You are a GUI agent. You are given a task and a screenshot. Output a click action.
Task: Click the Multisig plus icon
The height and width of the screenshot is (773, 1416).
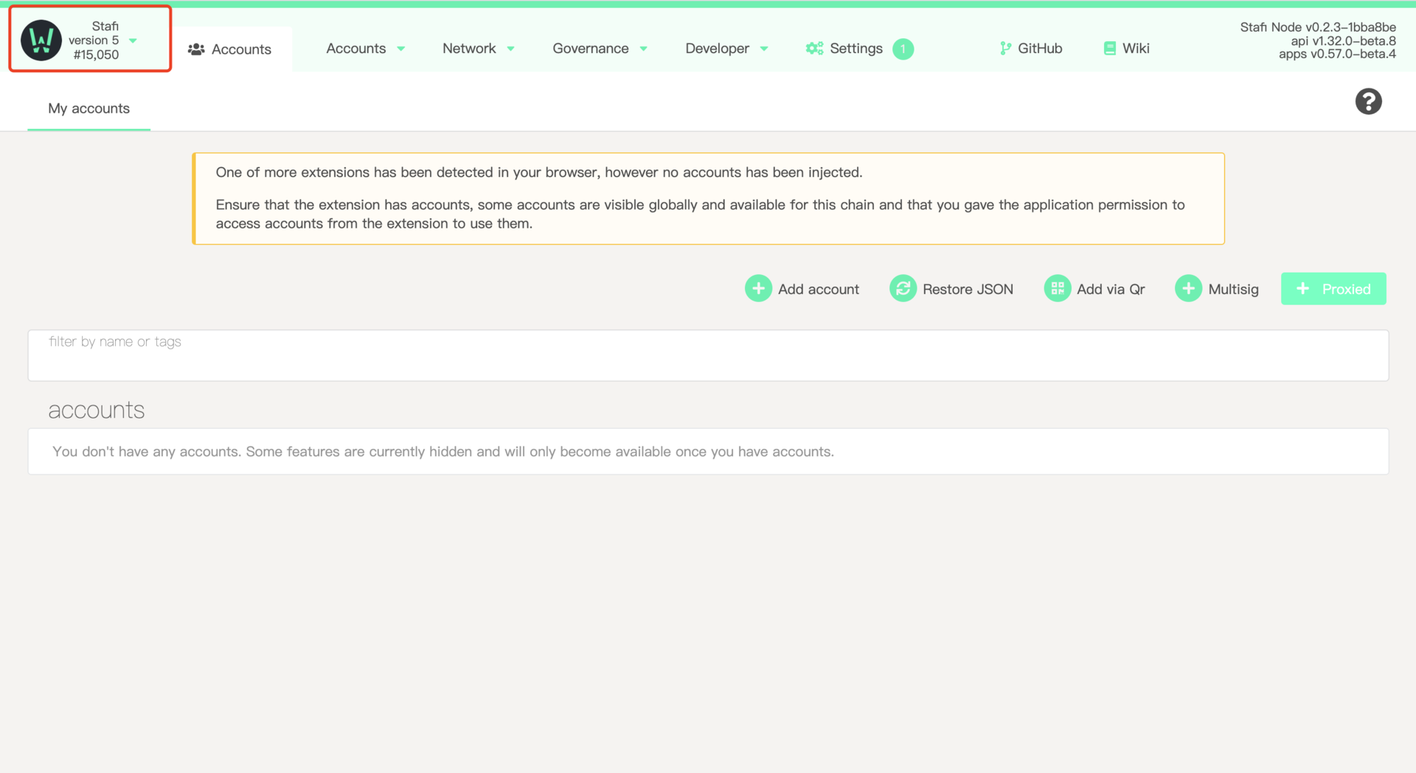click(1188, 289)
